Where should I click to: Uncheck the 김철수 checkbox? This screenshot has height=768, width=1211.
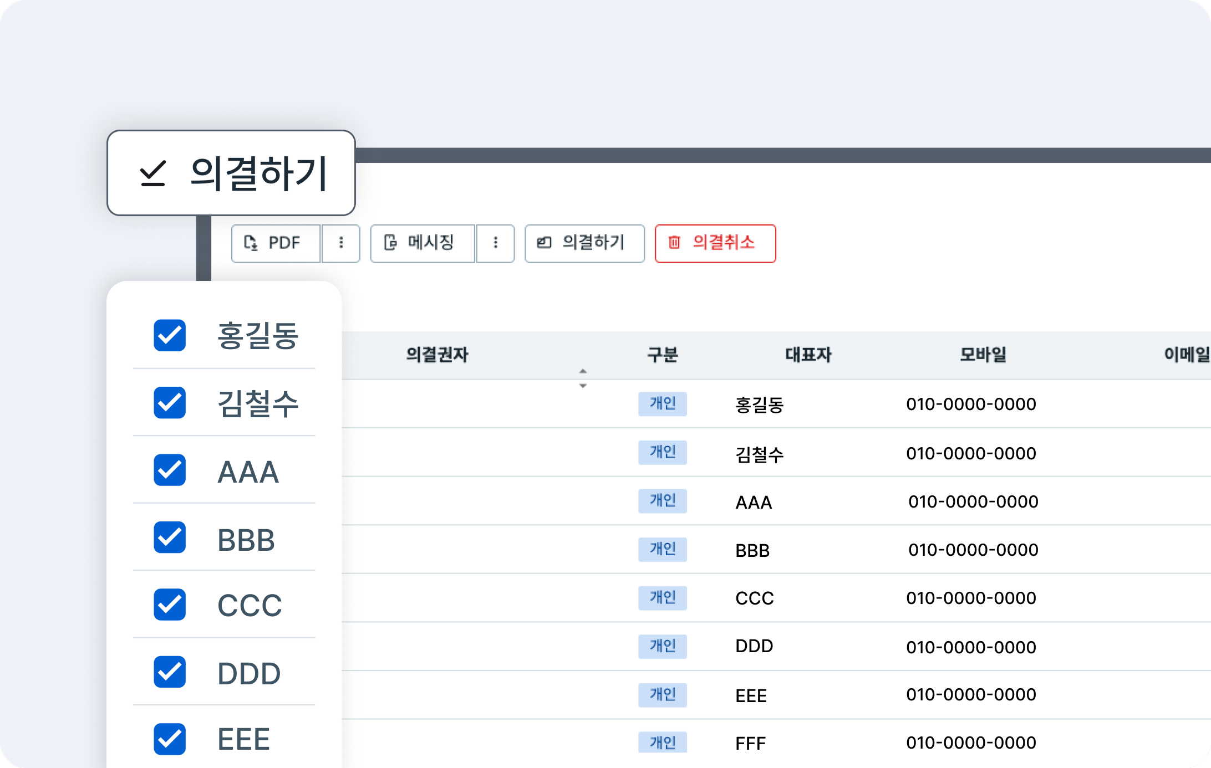click(x=170, y=403)
